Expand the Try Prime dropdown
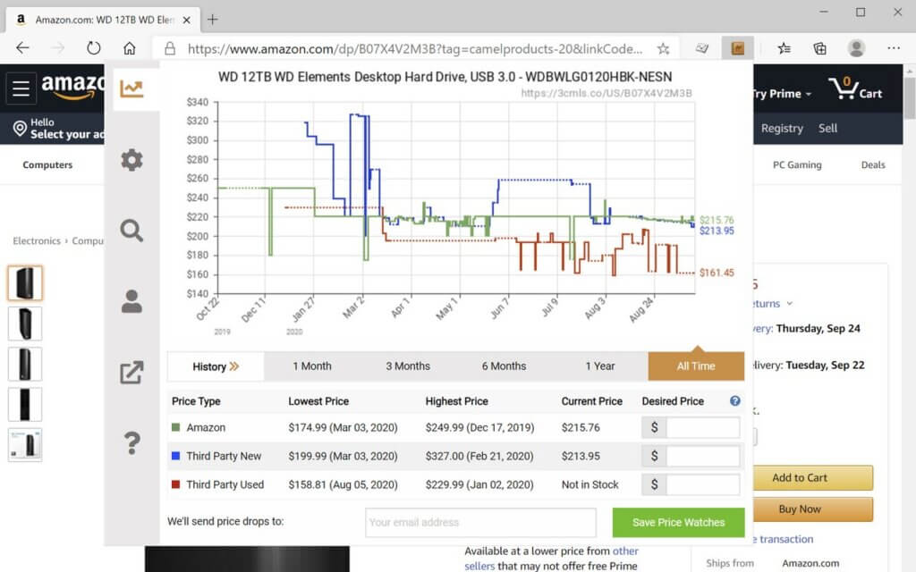 [782, 94]
